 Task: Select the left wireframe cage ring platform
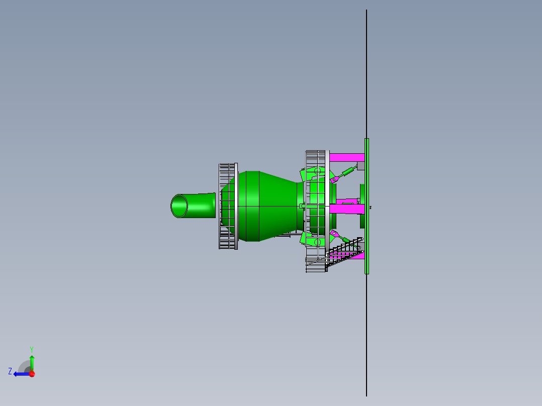pos(228,206)
